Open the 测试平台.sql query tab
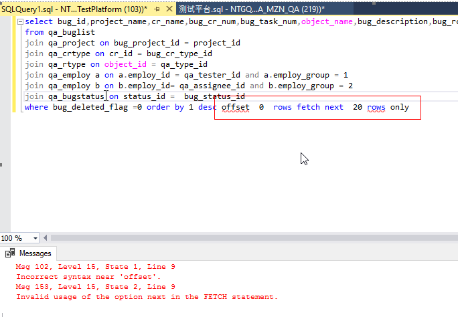 (252, 9)
